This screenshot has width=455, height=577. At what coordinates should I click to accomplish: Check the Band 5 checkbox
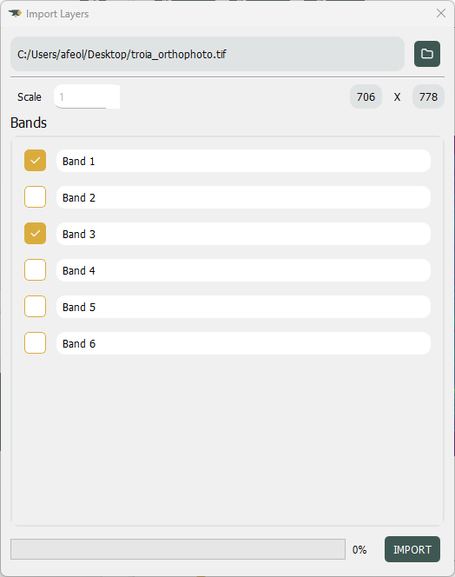click(36, 306)
